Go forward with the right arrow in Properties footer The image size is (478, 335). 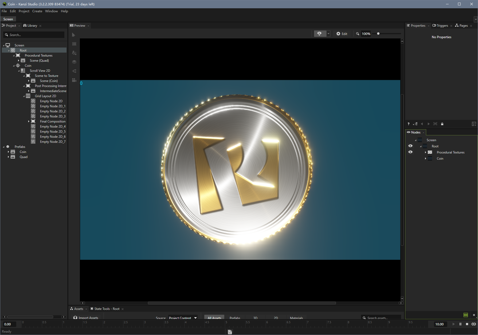(x=429, y=124)
